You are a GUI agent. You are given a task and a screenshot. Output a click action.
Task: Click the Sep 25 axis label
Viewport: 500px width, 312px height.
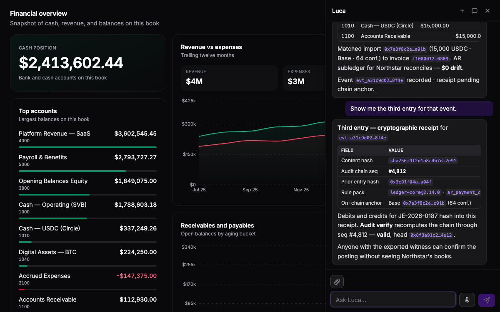[250, 190]
